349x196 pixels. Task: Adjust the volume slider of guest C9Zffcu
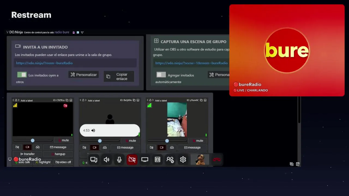pos(33,140)
